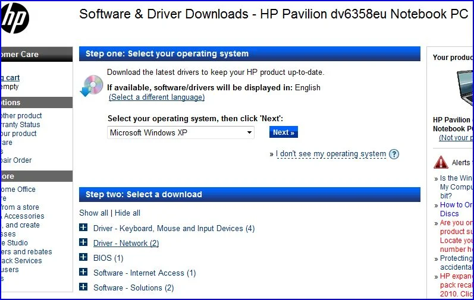
Task: Click the Not your product link
Action: click(456, 138)
